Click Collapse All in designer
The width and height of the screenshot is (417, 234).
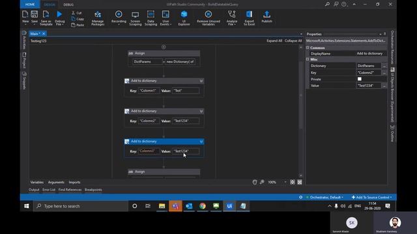293,41
